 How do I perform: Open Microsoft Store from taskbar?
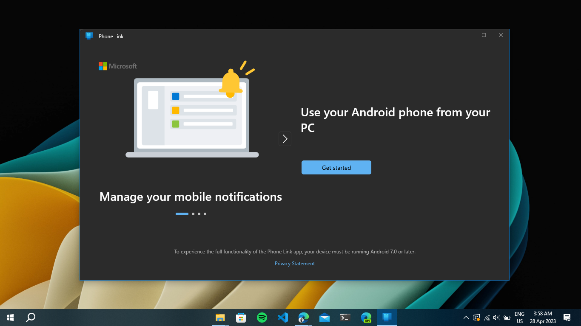[x=241, y=318]
